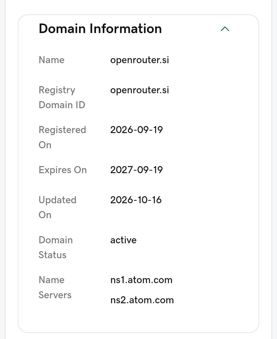Click the word Servers under Name
The height and width of the screenshot is (339, 277).
tap(55, 295)
